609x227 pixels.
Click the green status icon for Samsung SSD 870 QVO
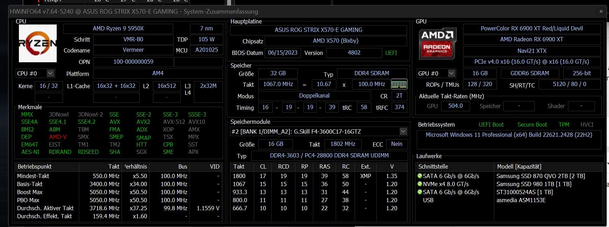[420, 176]
